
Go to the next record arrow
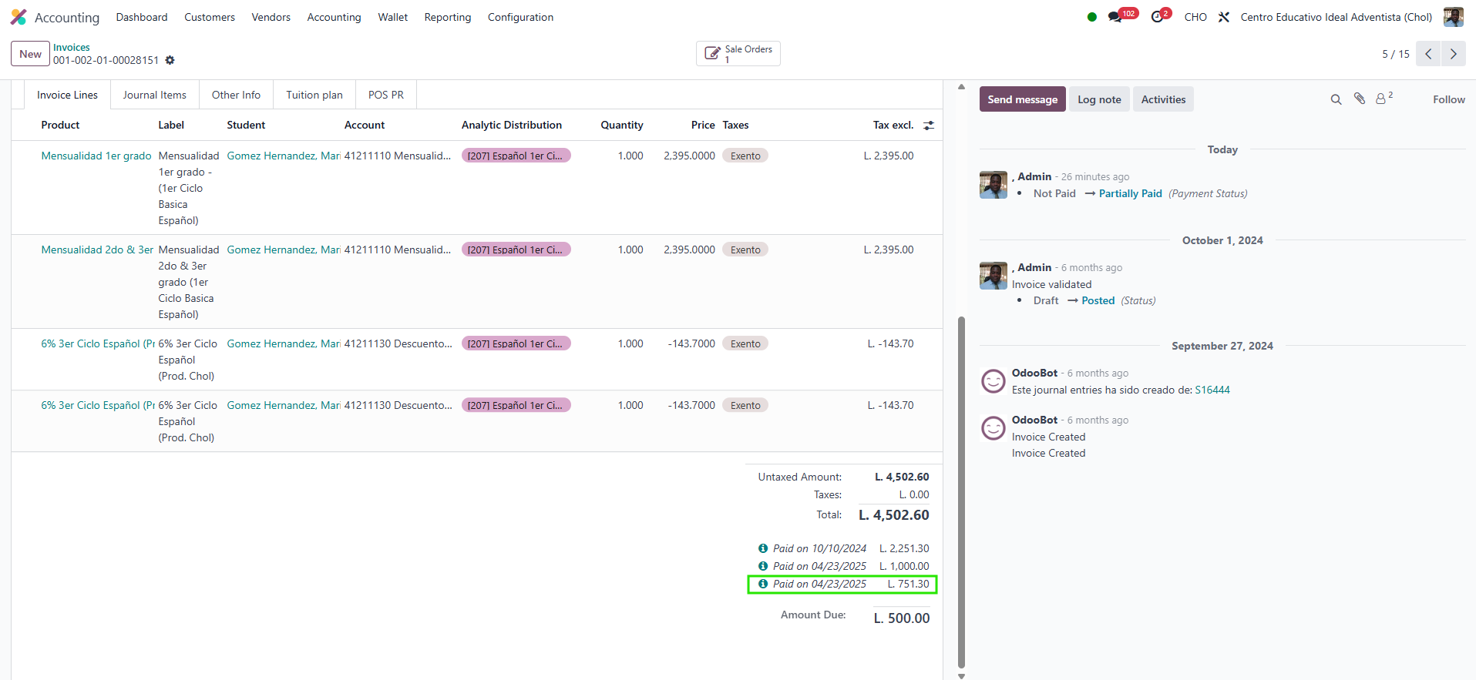click(x=1453, y=54)
